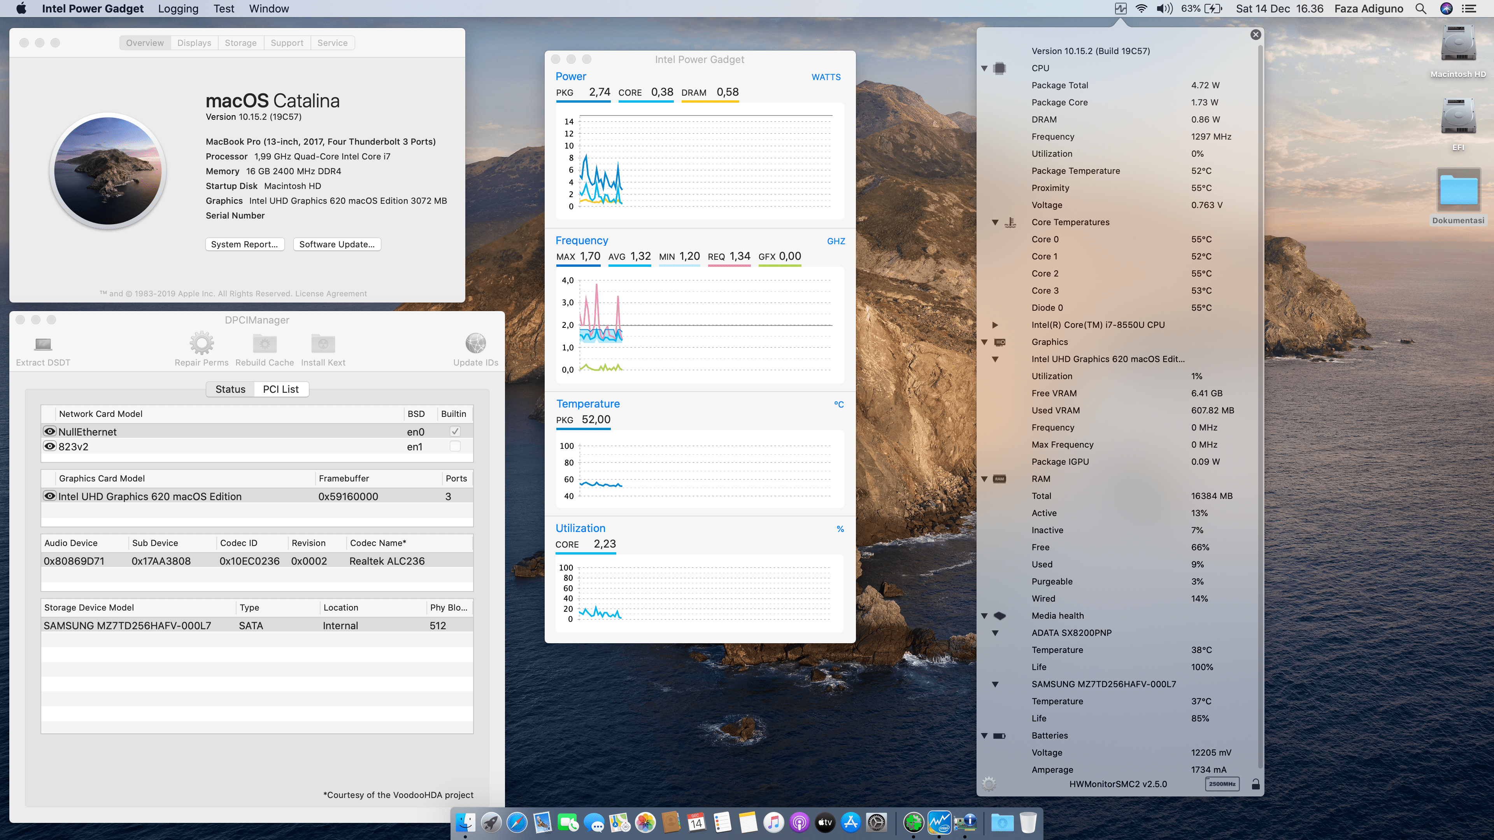Screen dimensions: 1494x840
Task: Uncheck Builtin for the NullEthernet card
Action: [455, 431]
